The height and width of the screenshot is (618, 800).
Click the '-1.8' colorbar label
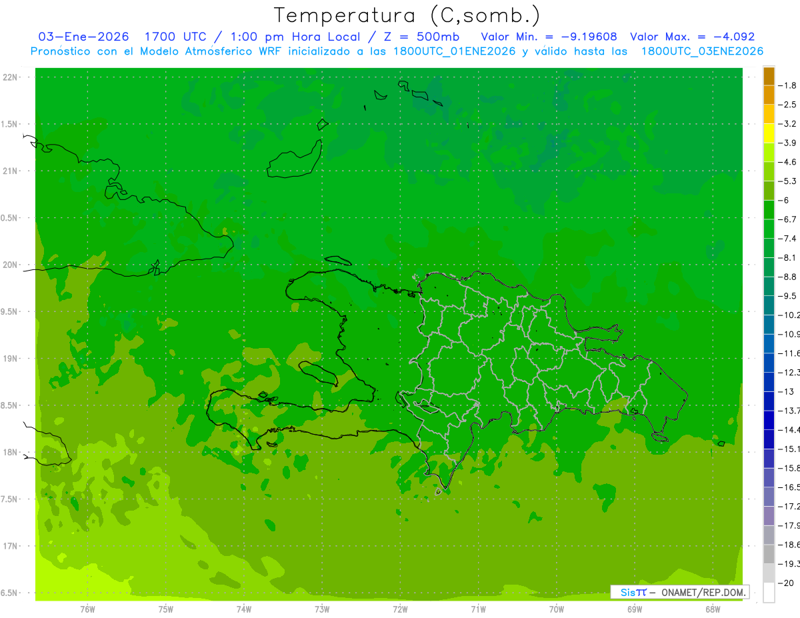788,85
